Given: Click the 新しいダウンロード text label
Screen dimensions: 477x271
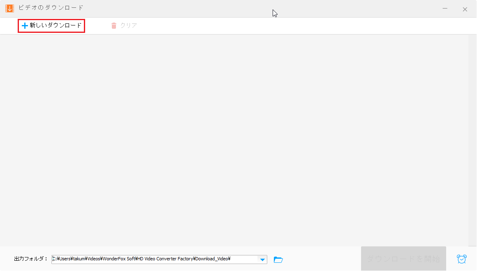Looking at the screenshot, I should (x=56, y=26).
